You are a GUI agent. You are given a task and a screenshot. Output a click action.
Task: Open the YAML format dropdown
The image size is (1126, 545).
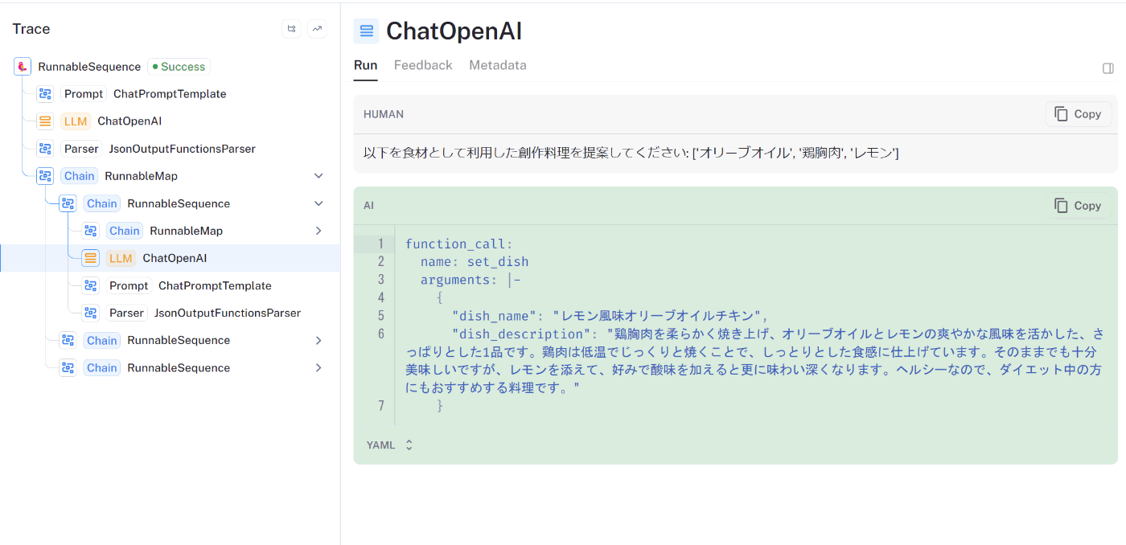(x=390, y=445)
